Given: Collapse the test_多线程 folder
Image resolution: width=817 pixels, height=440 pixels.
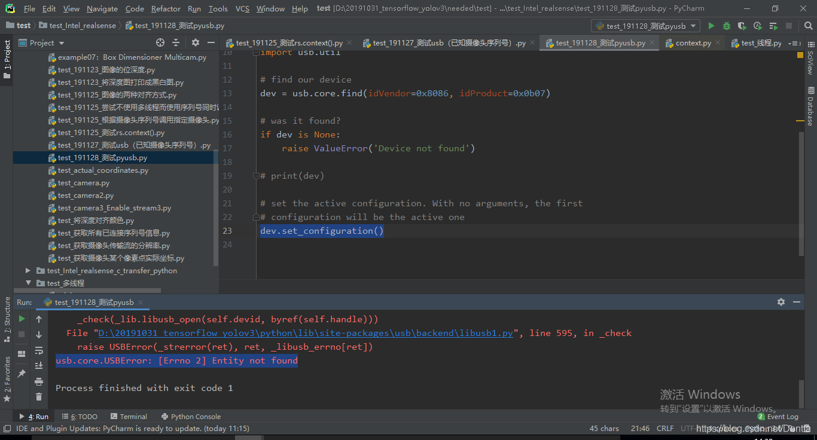Looking at the screenshot, I should (x=28, y=283).
